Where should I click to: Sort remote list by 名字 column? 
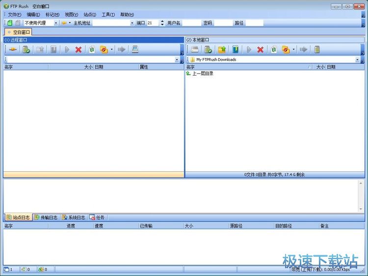coord(26,67)
